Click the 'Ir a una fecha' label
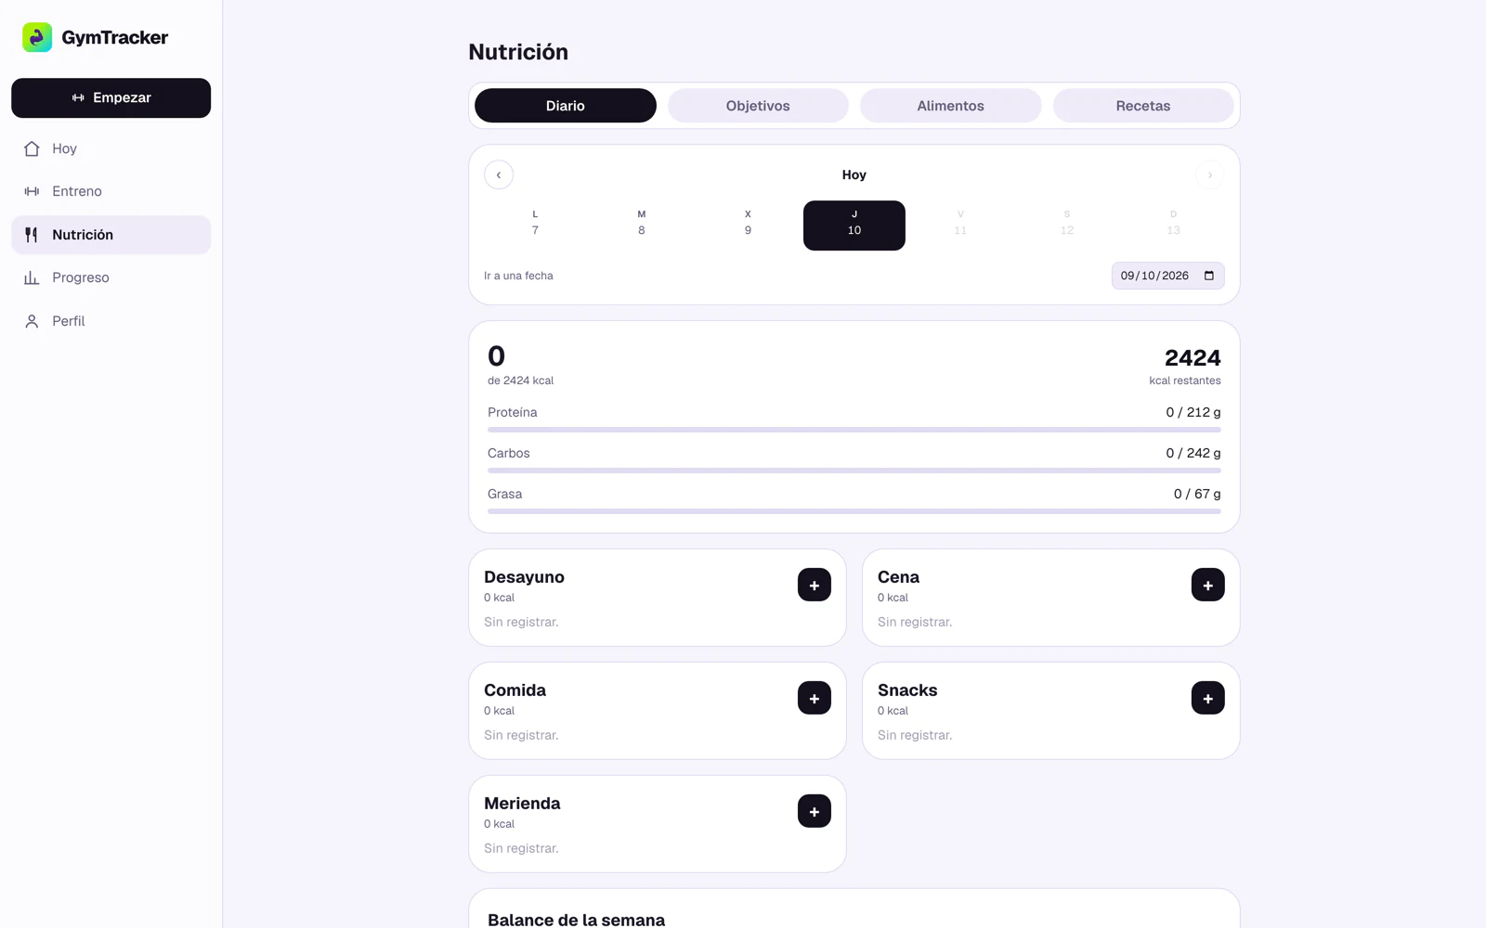The image size is (1486, 928). [x=518, y=276]
